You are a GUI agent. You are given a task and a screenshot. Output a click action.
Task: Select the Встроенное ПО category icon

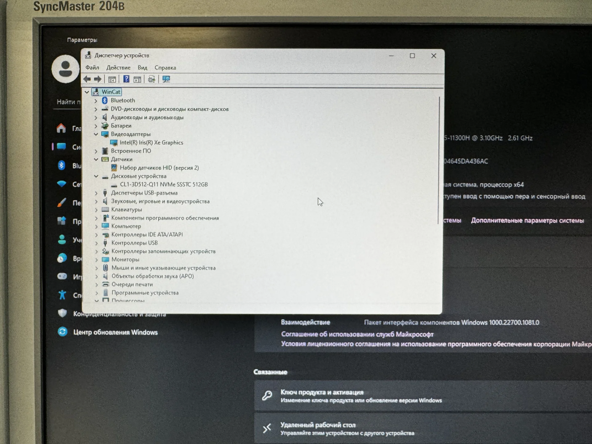pos(105,151)
